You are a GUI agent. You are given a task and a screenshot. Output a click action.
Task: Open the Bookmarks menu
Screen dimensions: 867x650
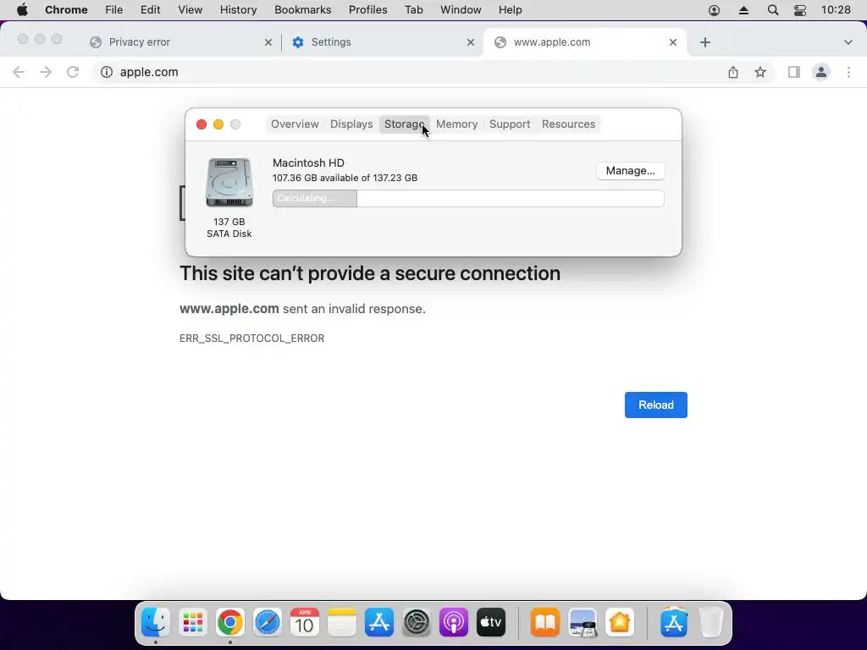pyautogui.click(x=302, y=10)
